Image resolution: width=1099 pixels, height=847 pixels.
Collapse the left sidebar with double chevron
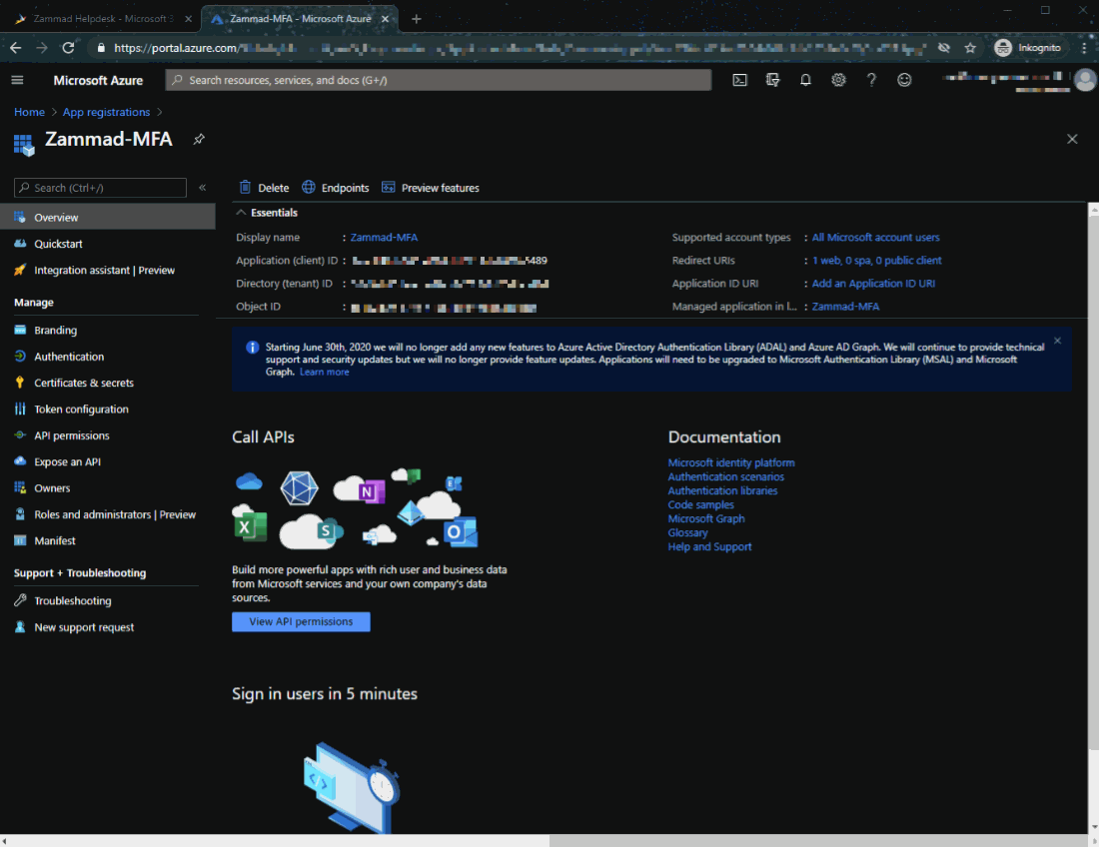pyautogui.click(x=202, y=187)
